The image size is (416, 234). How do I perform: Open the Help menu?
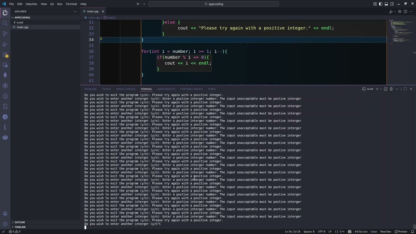click(x=83, y=4)
